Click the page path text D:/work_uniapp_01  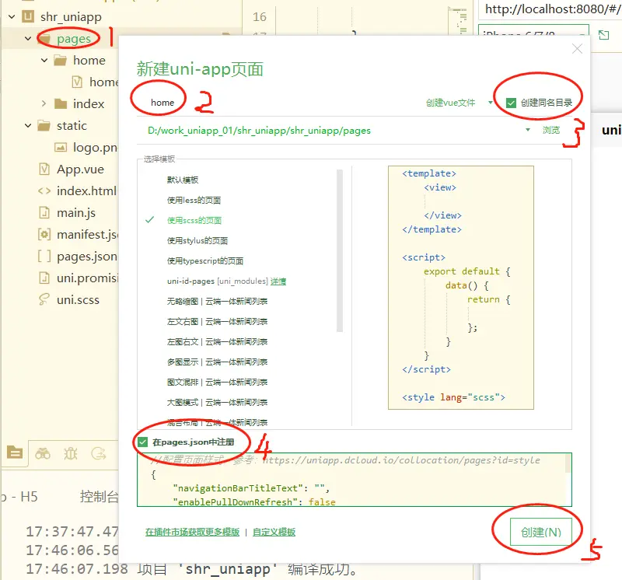[x=259, y=131]
